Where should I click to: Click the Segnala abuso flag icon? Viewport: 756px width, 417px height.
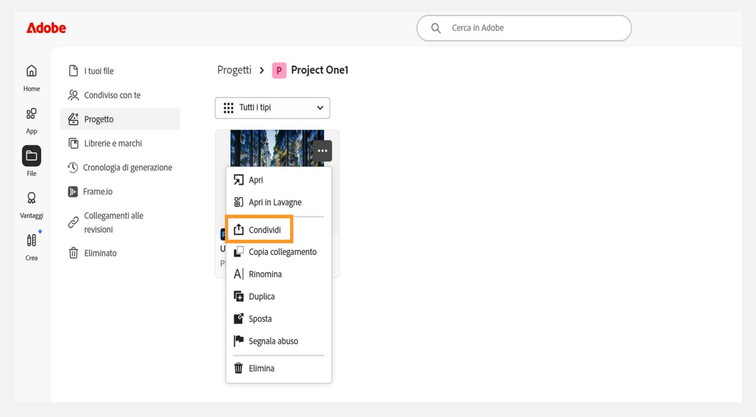pos(239,341)
